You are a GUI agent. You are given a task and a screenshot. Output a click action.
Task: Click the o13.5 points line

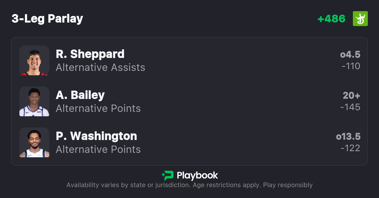[x=348, y=136]
